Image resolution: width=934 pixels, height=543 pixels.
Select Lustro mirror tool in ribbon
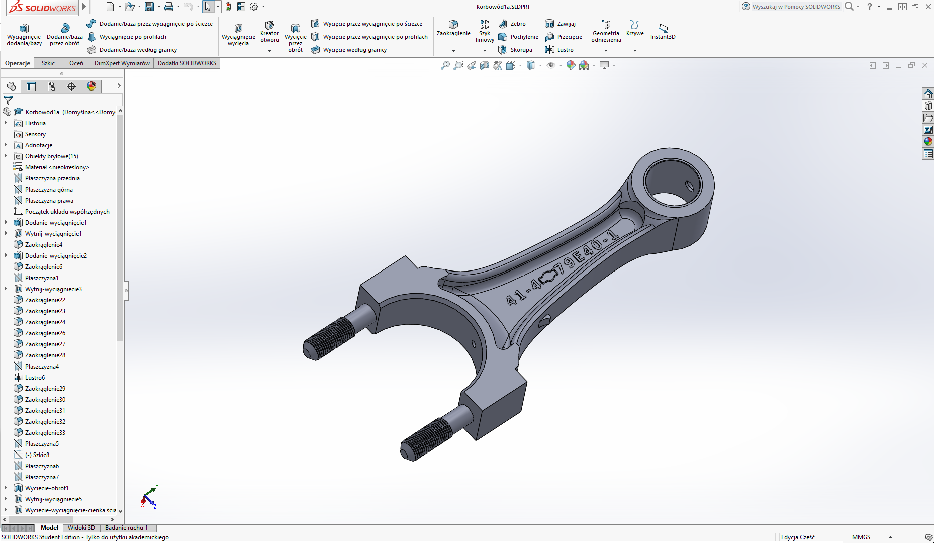559,50
